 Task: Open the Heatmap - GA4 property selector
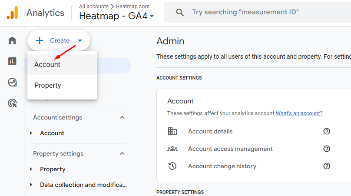click(x=116, y=16)
